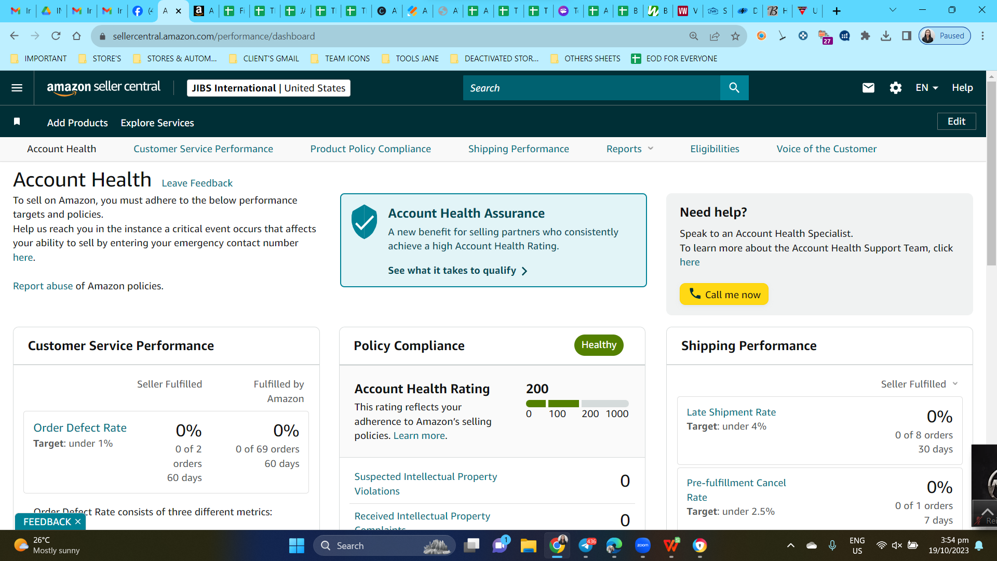Open File Explorer from taskbar
Screen dimensions: 997x561
529,545
